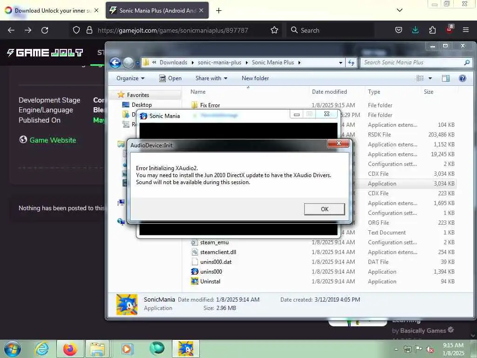Click the Firefox Search box
The width and height of the screenshot is (477, 358).
[x=330, y=30]
